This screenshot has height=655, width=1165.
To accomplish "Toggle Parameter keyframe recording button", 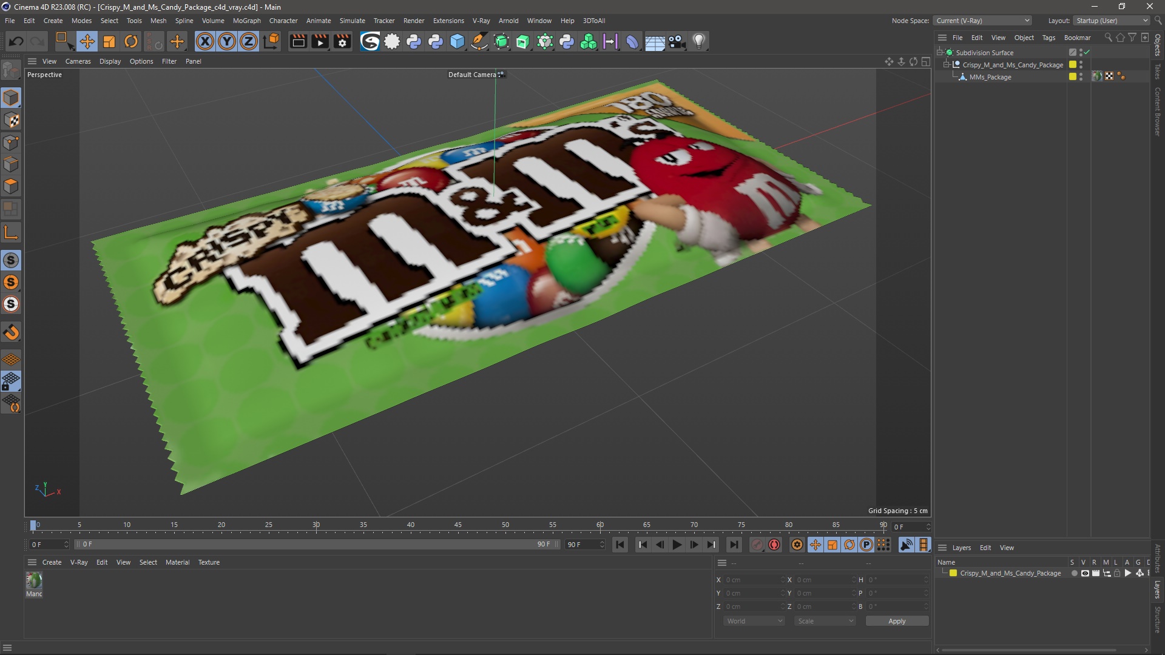I will (x=866, y=545).
